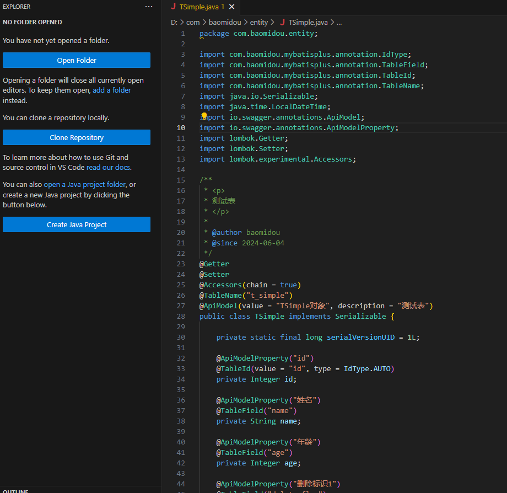Switch to the TSimple.java tab
The height and width of the screenshot is (493, 507).
click(198, 7)
